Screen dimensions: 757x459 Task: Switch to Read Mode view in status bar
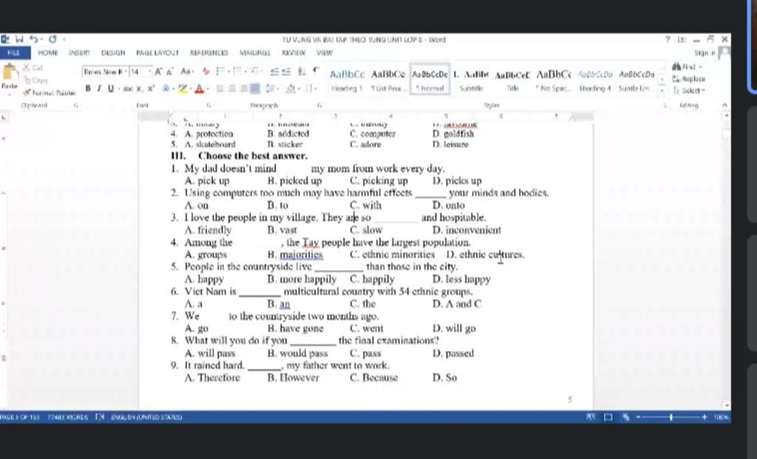click(x=591, y=417)
